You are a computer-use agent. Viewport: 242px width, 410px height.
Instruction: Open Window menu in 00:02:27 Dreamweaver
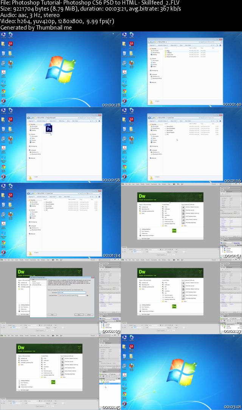(164, 260)
